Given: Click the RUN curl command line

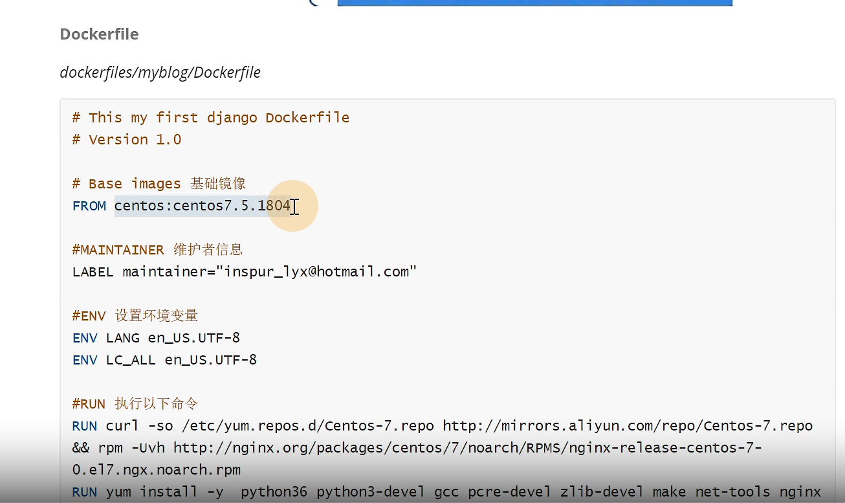Looking at the screenshot, I should 259,425.
